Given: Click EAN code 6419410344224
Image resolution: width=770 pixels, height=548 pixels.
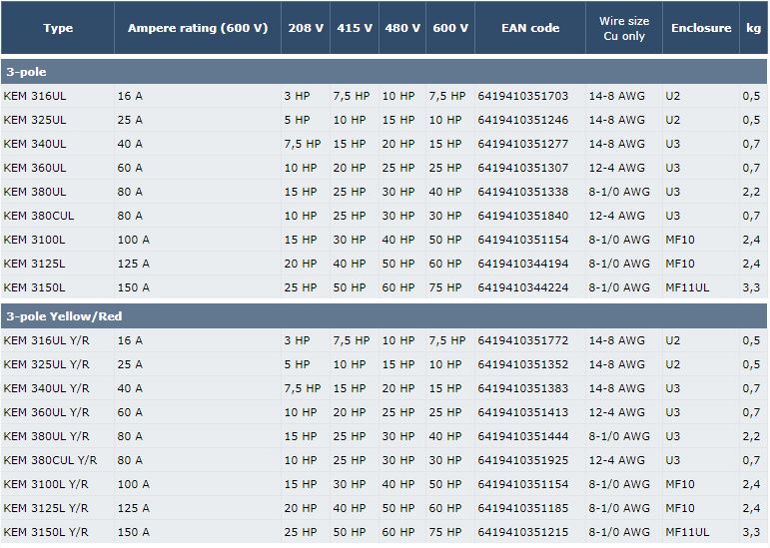Looking at the screenshot, I should coord(523,287).
